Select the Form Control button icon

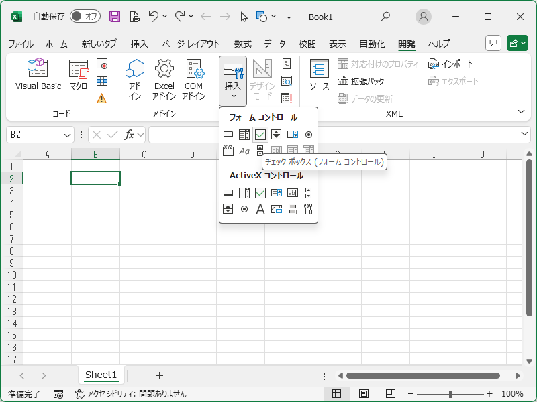[228, 135]
